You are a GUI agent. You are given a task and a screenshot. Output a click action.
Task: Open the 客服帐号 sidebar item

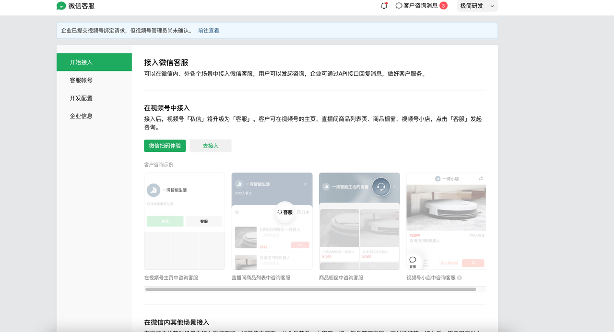[x=94, y=80]
